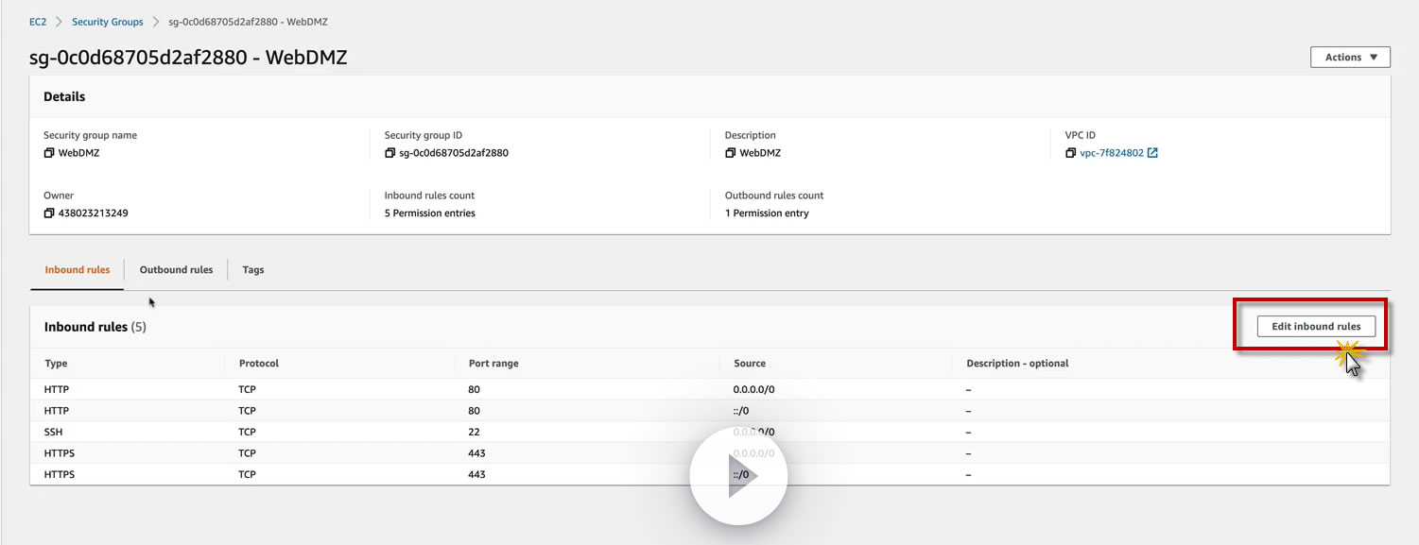1419x545 pixels.
Task: Navigate to Security Groups breadcrumb
Action: [108, 22]
